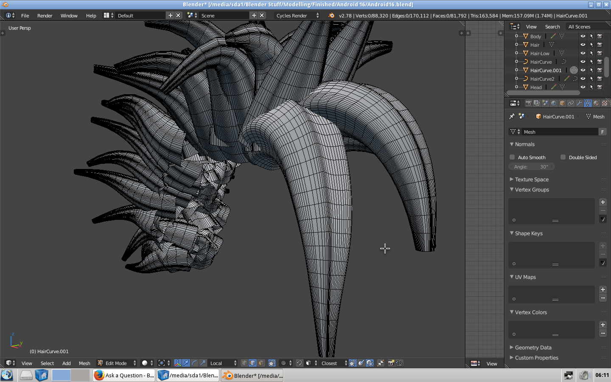Image resolution: width=611 pixels, height=382 pixels.
Task: Open the World properties tab
Action: [x=554, y=103]
